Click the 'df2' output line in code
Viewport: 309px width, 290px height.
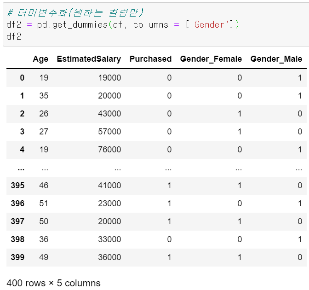(x=14, y=37)
